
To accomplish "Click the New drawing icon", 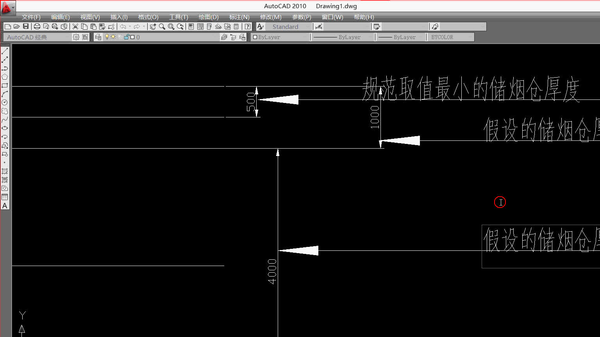I will [7, 27].
